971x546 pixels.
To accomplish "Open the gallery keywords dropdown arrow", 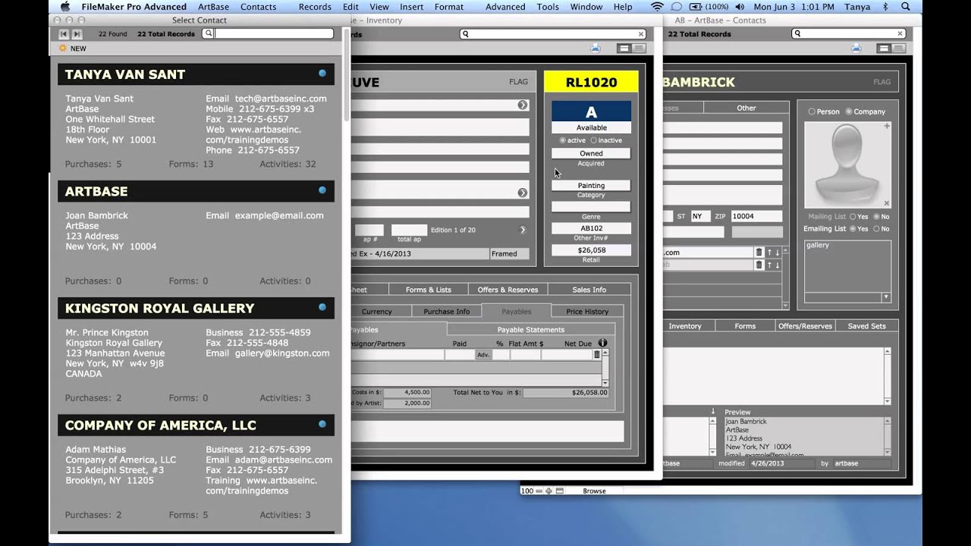I will [885, 297].
